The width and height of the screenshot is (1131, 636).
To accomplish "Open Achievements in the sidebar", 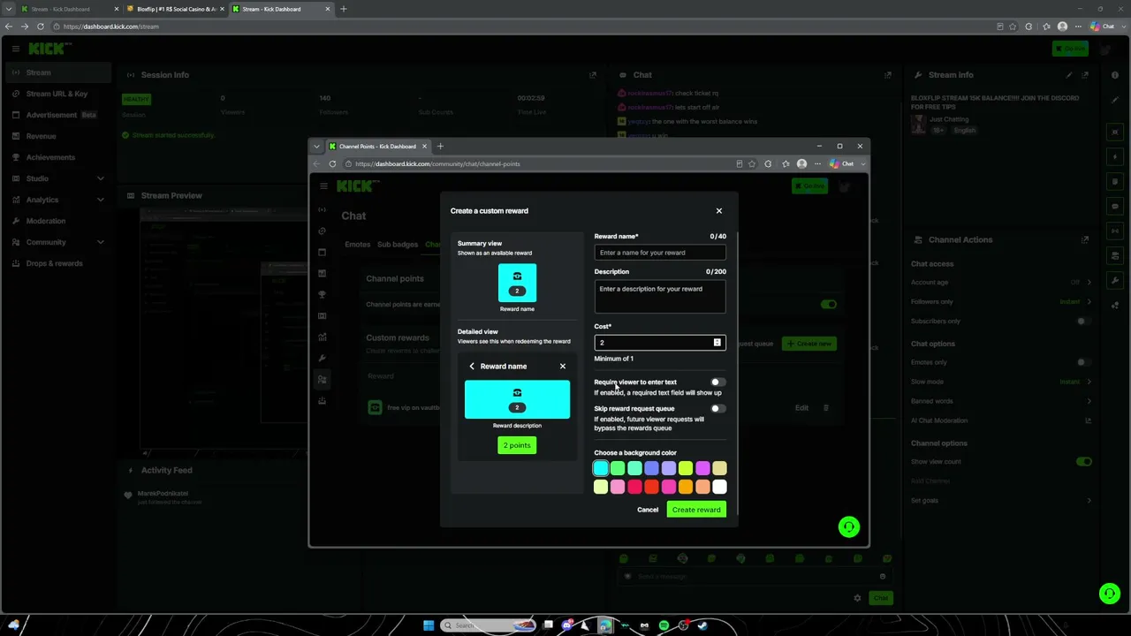I will click(57, 157).
